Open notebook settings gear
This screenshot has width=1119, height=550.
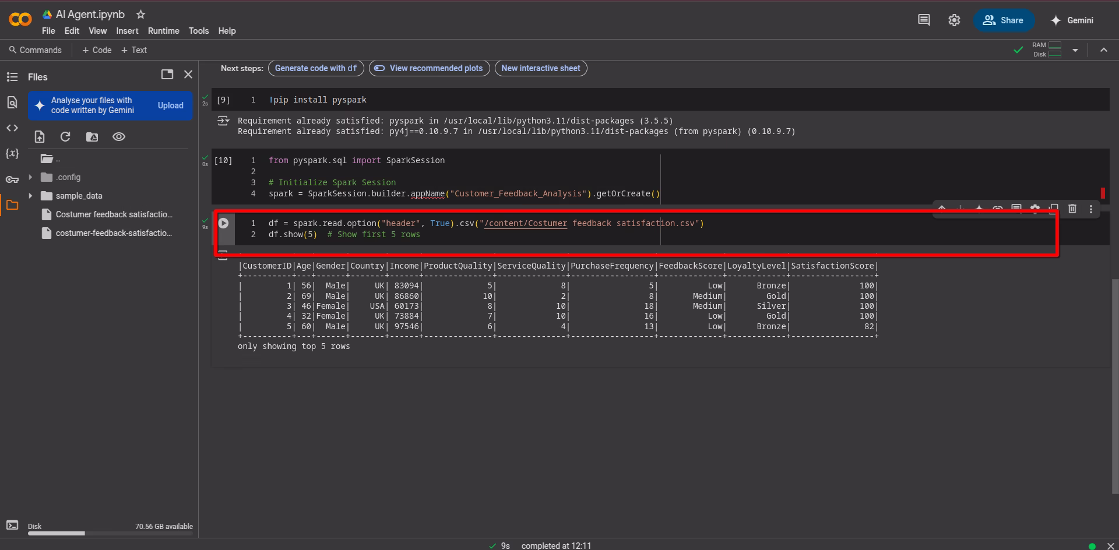(x=954, y=20)
